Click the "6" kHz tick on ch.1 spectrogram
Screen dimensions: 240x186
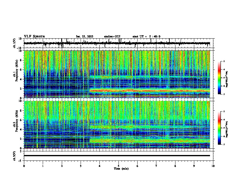tap(21, 70)
